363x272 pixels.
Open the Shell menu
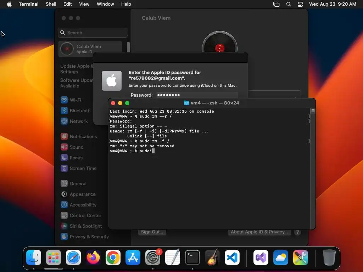click(x=51, y=4)
